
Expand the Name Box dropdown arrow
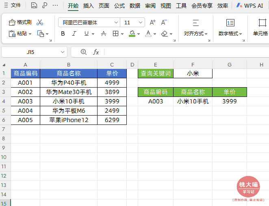63,52
